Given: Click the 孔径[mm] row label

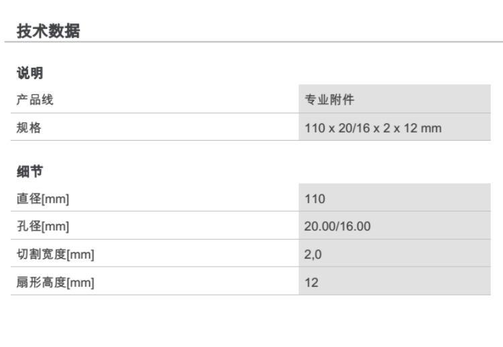Looking at the screenshot, I should click(x=43, y=227).
